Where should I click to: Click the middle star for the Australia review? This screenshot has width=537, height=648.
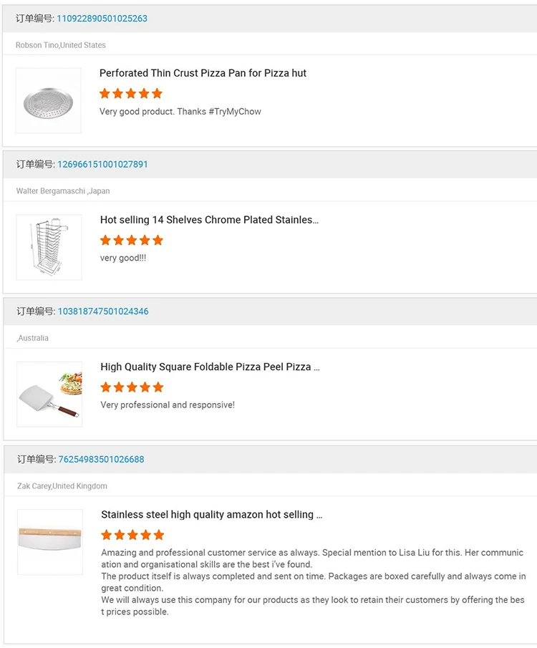point(132,387)
